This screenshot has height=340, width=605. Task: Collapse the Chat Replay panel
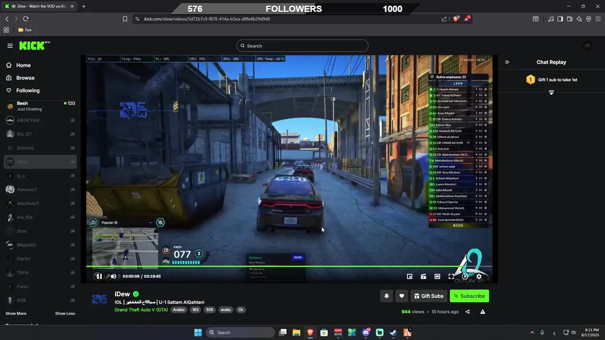(507, 62)
